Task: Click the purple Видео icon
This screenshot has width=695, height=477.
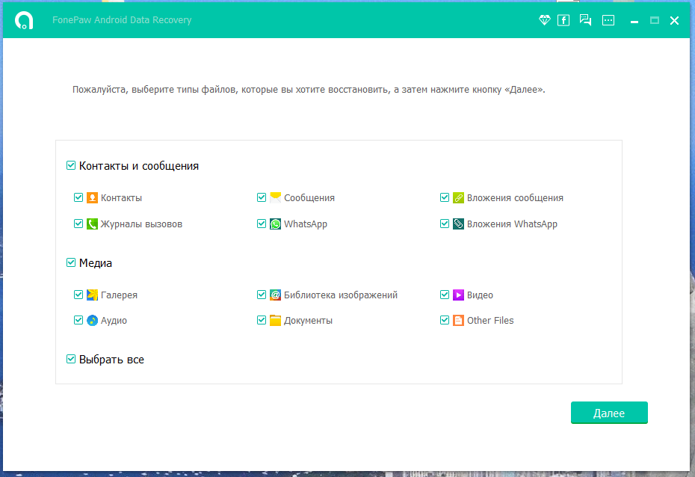Action: click(x=458, y=295)
